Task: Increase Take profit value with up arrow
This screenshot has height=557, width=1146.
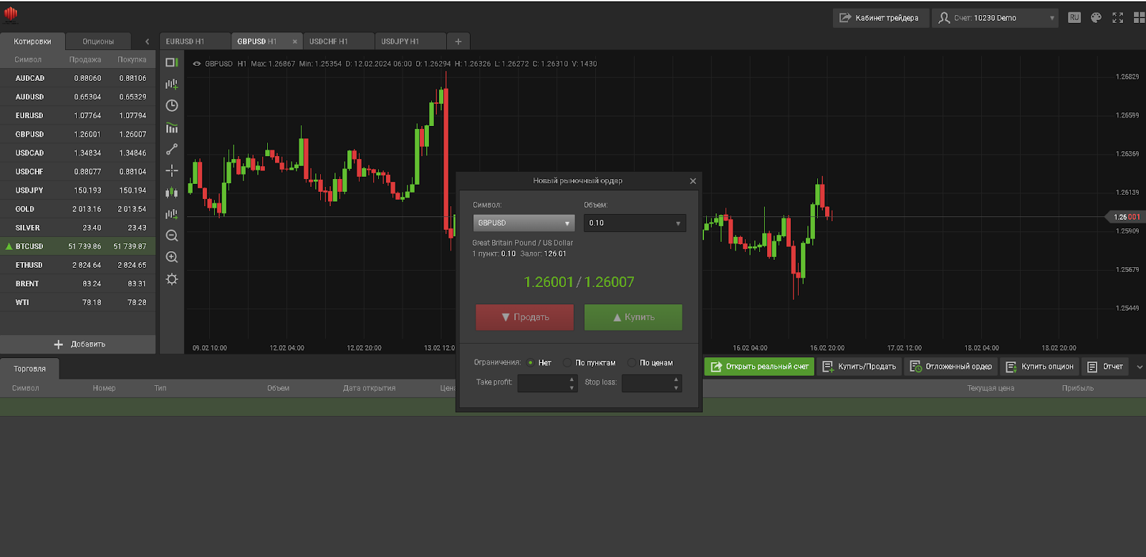Action: (572, 379)
